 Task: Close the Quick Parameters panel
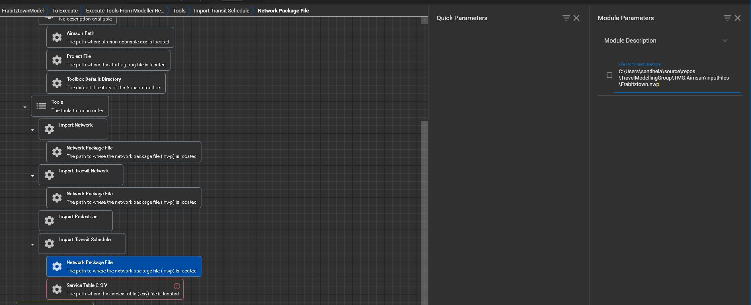coord(577,18)
